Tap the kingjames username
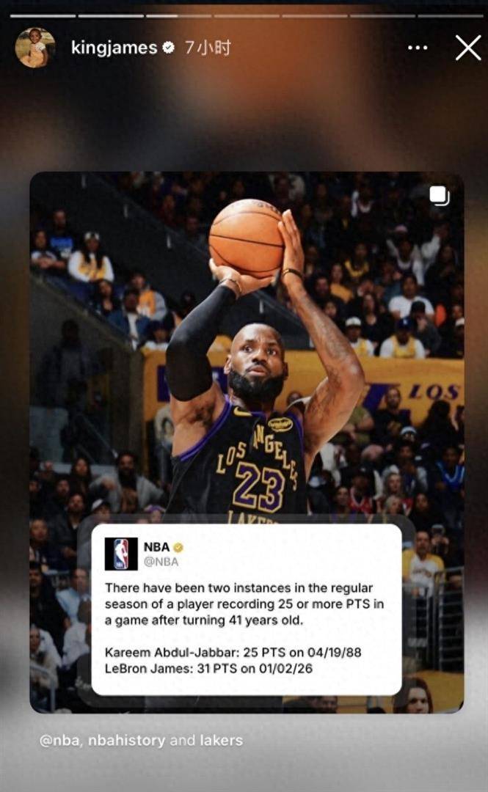 [114, 48]
